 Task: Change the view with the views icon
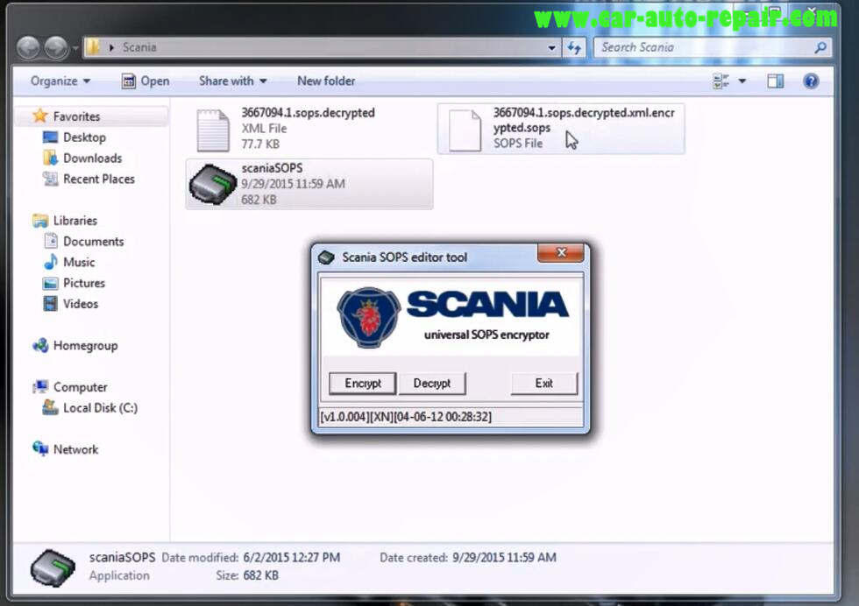721,81
